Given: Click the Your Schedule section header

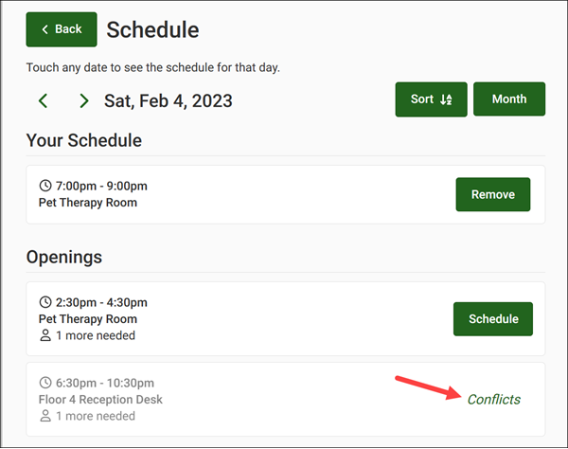Looking at the screenshot, I should coord(84,140).
